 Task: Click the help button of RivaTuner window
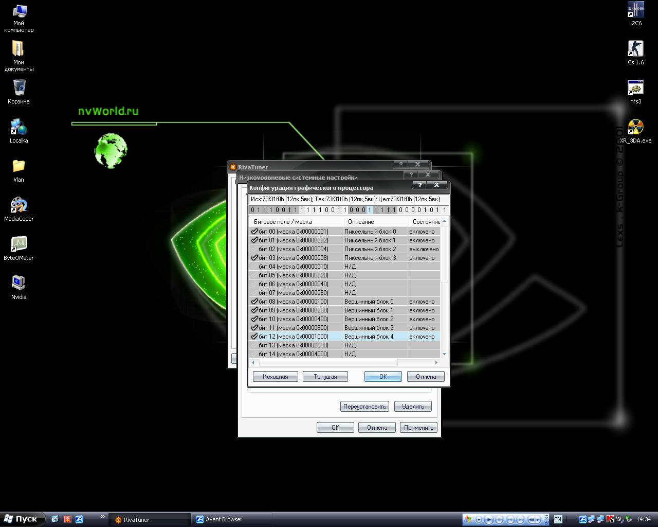pos(400,164)
